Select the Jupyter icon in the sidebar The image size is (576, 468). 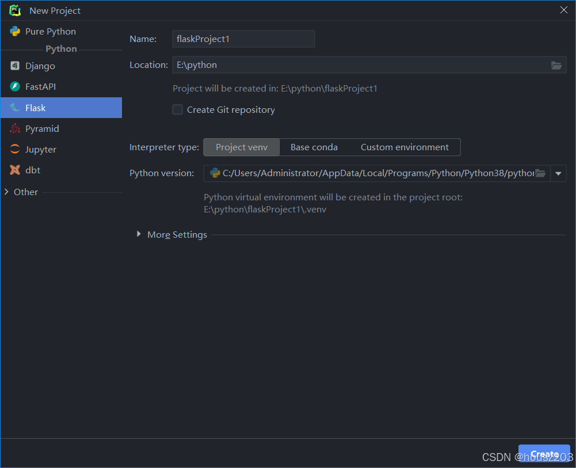pyautogui.click(x=14, y=149)
